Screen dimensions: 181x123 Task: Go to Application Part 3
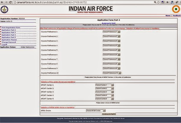point(9,33)
